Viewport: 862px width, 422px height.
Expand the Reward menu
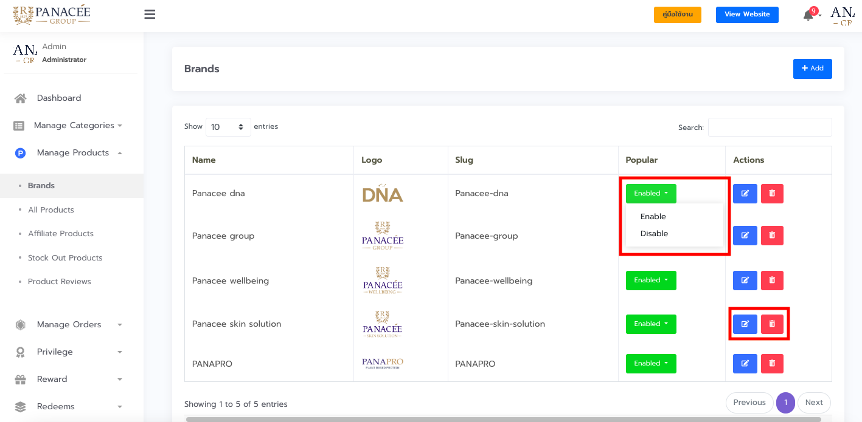[x=120, y=379]
